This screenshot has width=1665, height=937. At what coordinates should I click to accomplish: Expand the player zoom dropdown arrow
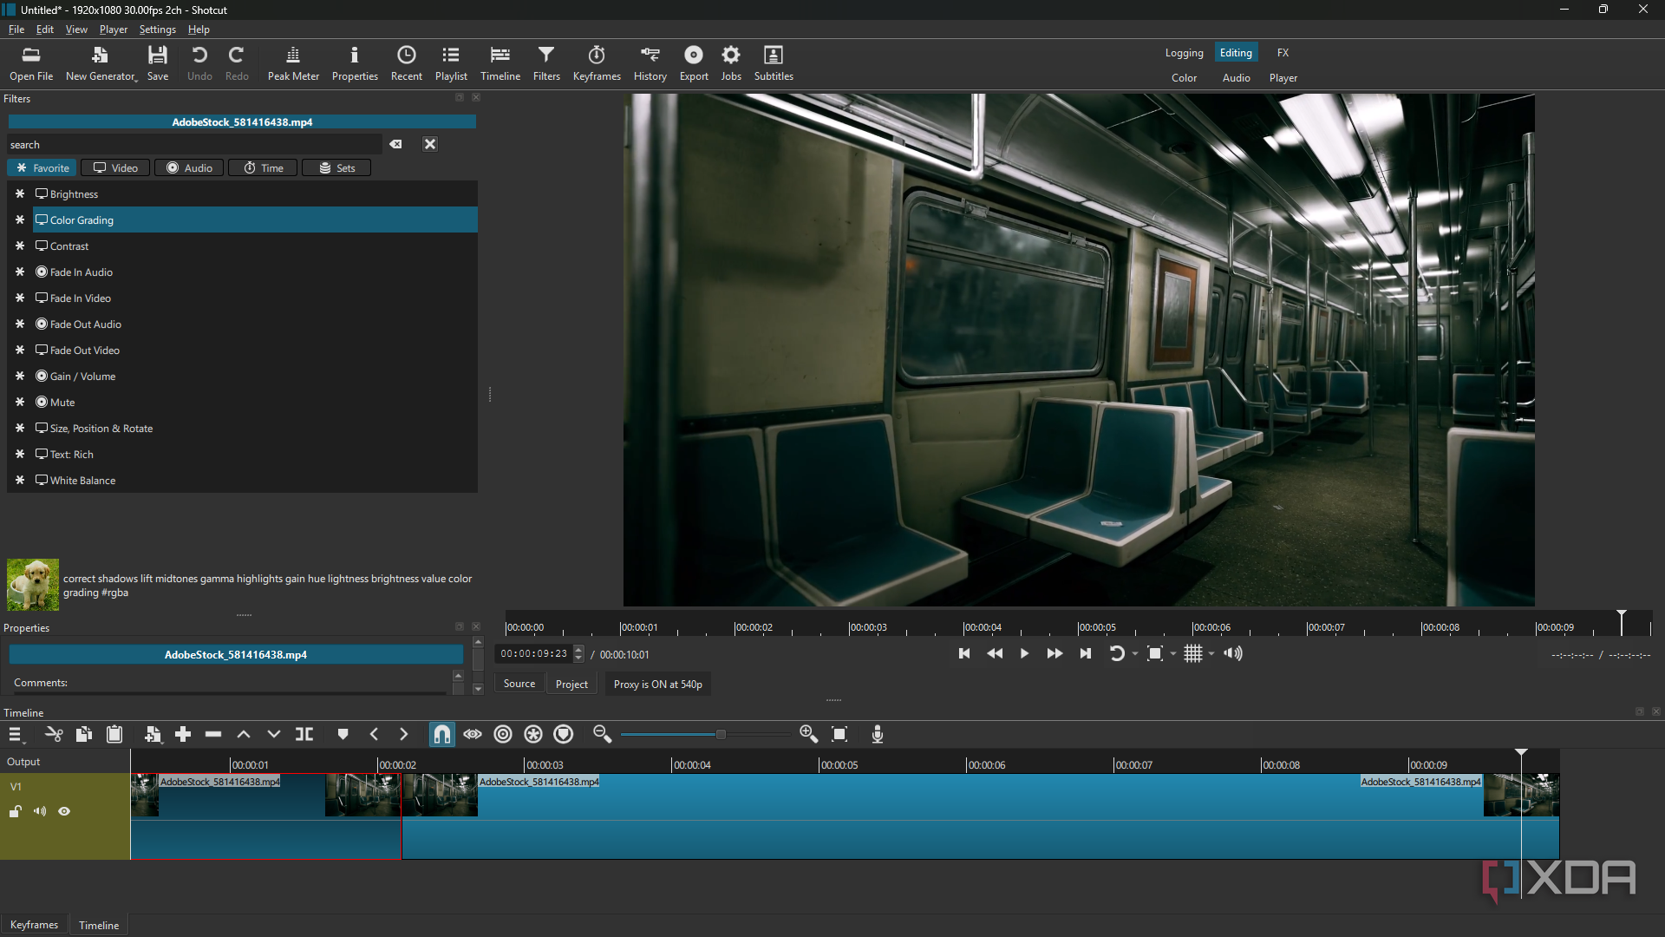[x=1173, y=654]
